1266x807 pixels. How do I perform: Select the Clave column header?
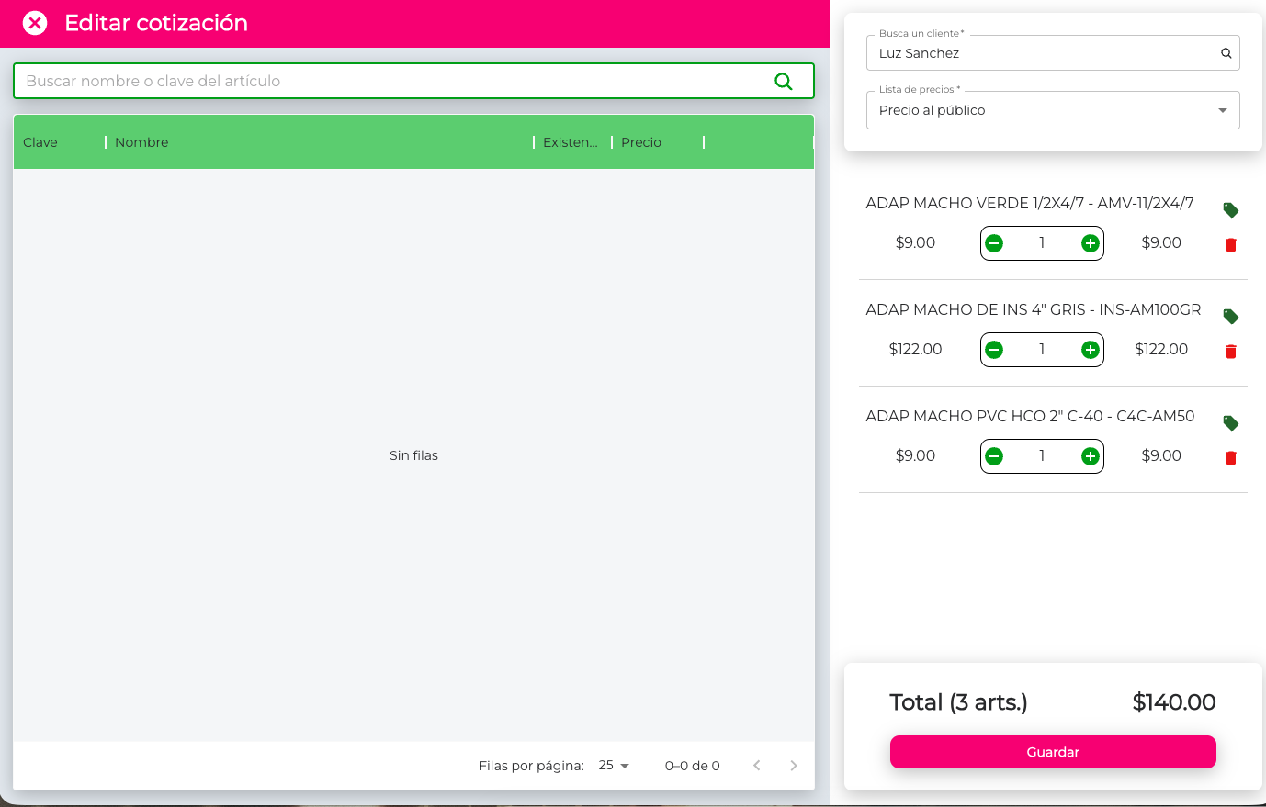pyautogui.click(x=40, y=142)
